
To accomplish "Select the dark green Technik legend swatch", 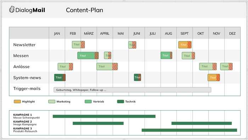I will click(x=120, y=102).
